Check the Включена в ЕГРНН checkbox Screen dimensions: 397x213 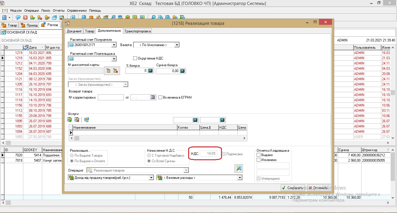tap(160, 97)
